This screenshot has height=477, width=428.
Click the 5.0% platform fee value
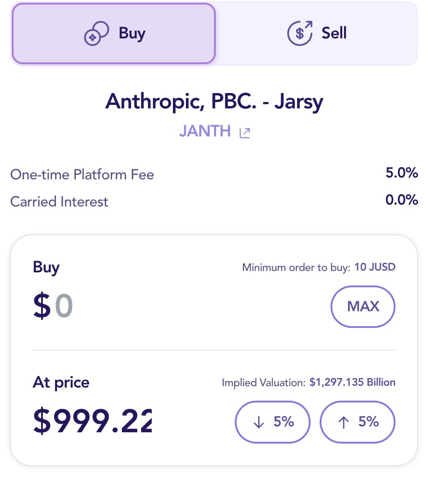click(401, 173)
